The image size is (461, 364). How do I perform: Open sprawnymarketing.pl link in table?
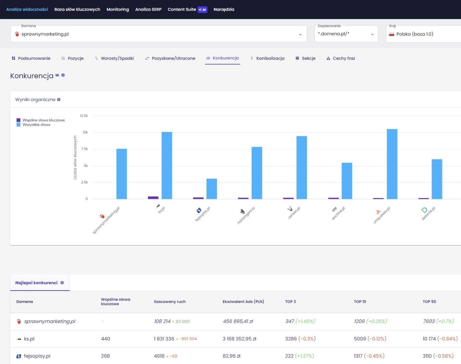coord(50,321)
